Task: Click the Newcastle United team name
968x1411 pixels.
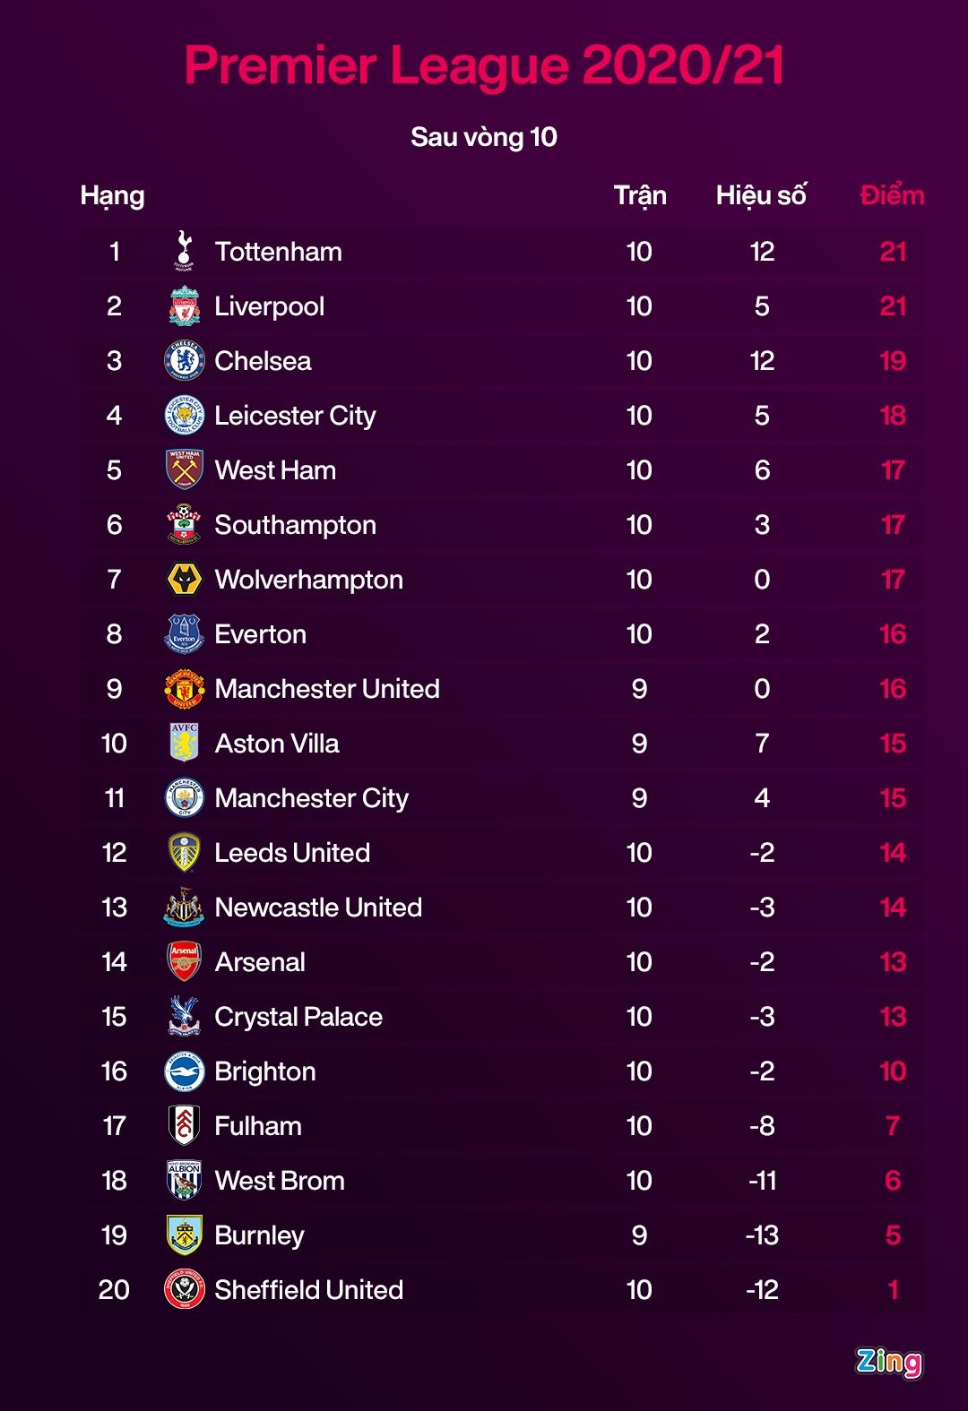Action: pyautogui.click(x=318, y=908)
